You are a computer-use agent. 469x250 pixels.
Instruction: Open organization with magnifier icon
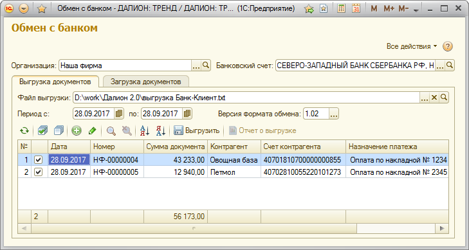coord(206,66)
